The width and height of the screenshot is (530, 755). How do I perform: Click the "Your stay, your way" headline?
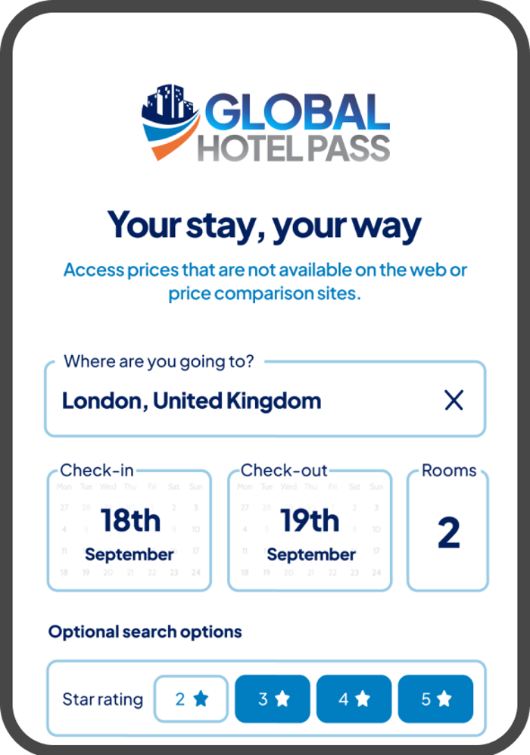tap(264, 225)
